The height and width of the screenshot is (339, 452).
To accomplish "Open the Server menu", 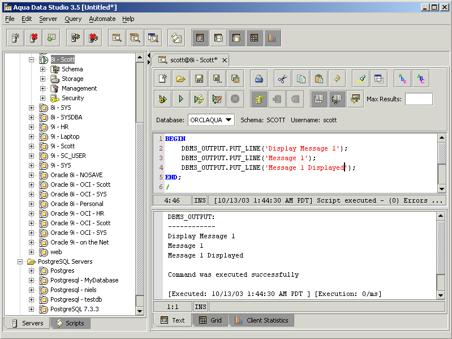I will pos(48,19).
